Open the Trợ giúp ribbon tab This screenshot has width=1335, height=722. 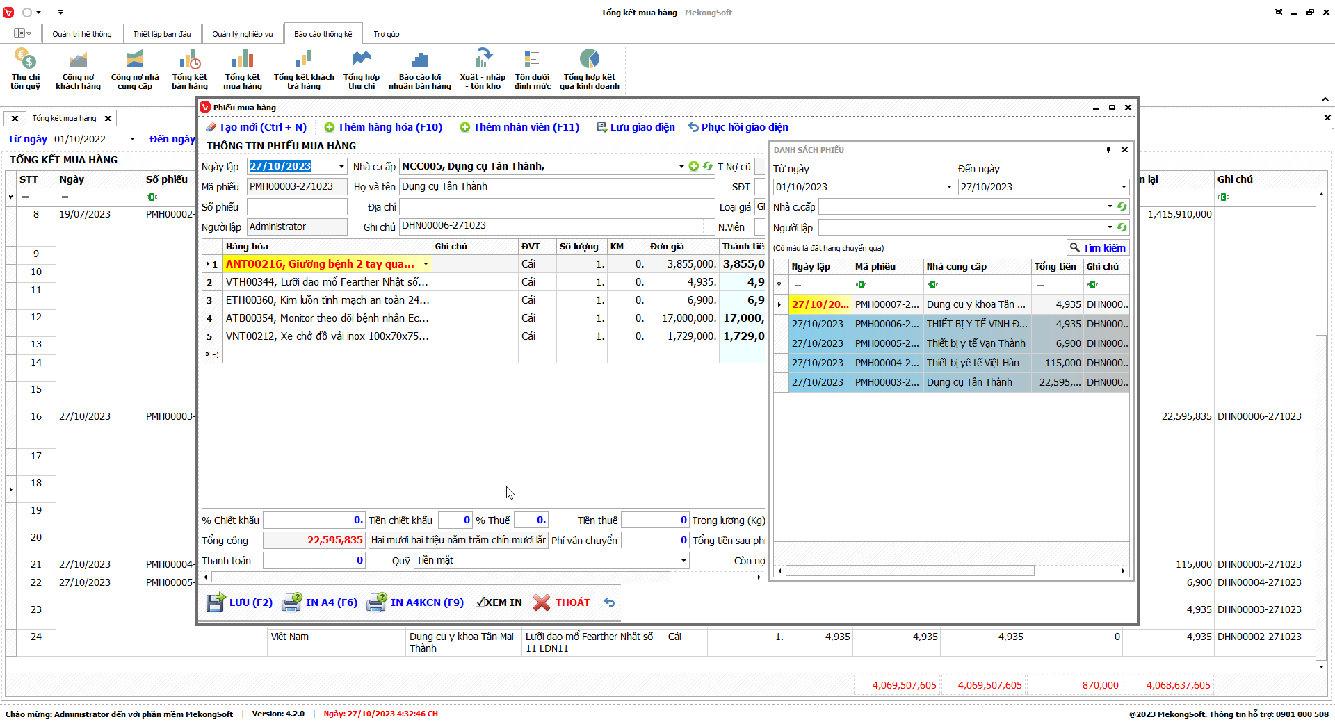tap(386, 34)
